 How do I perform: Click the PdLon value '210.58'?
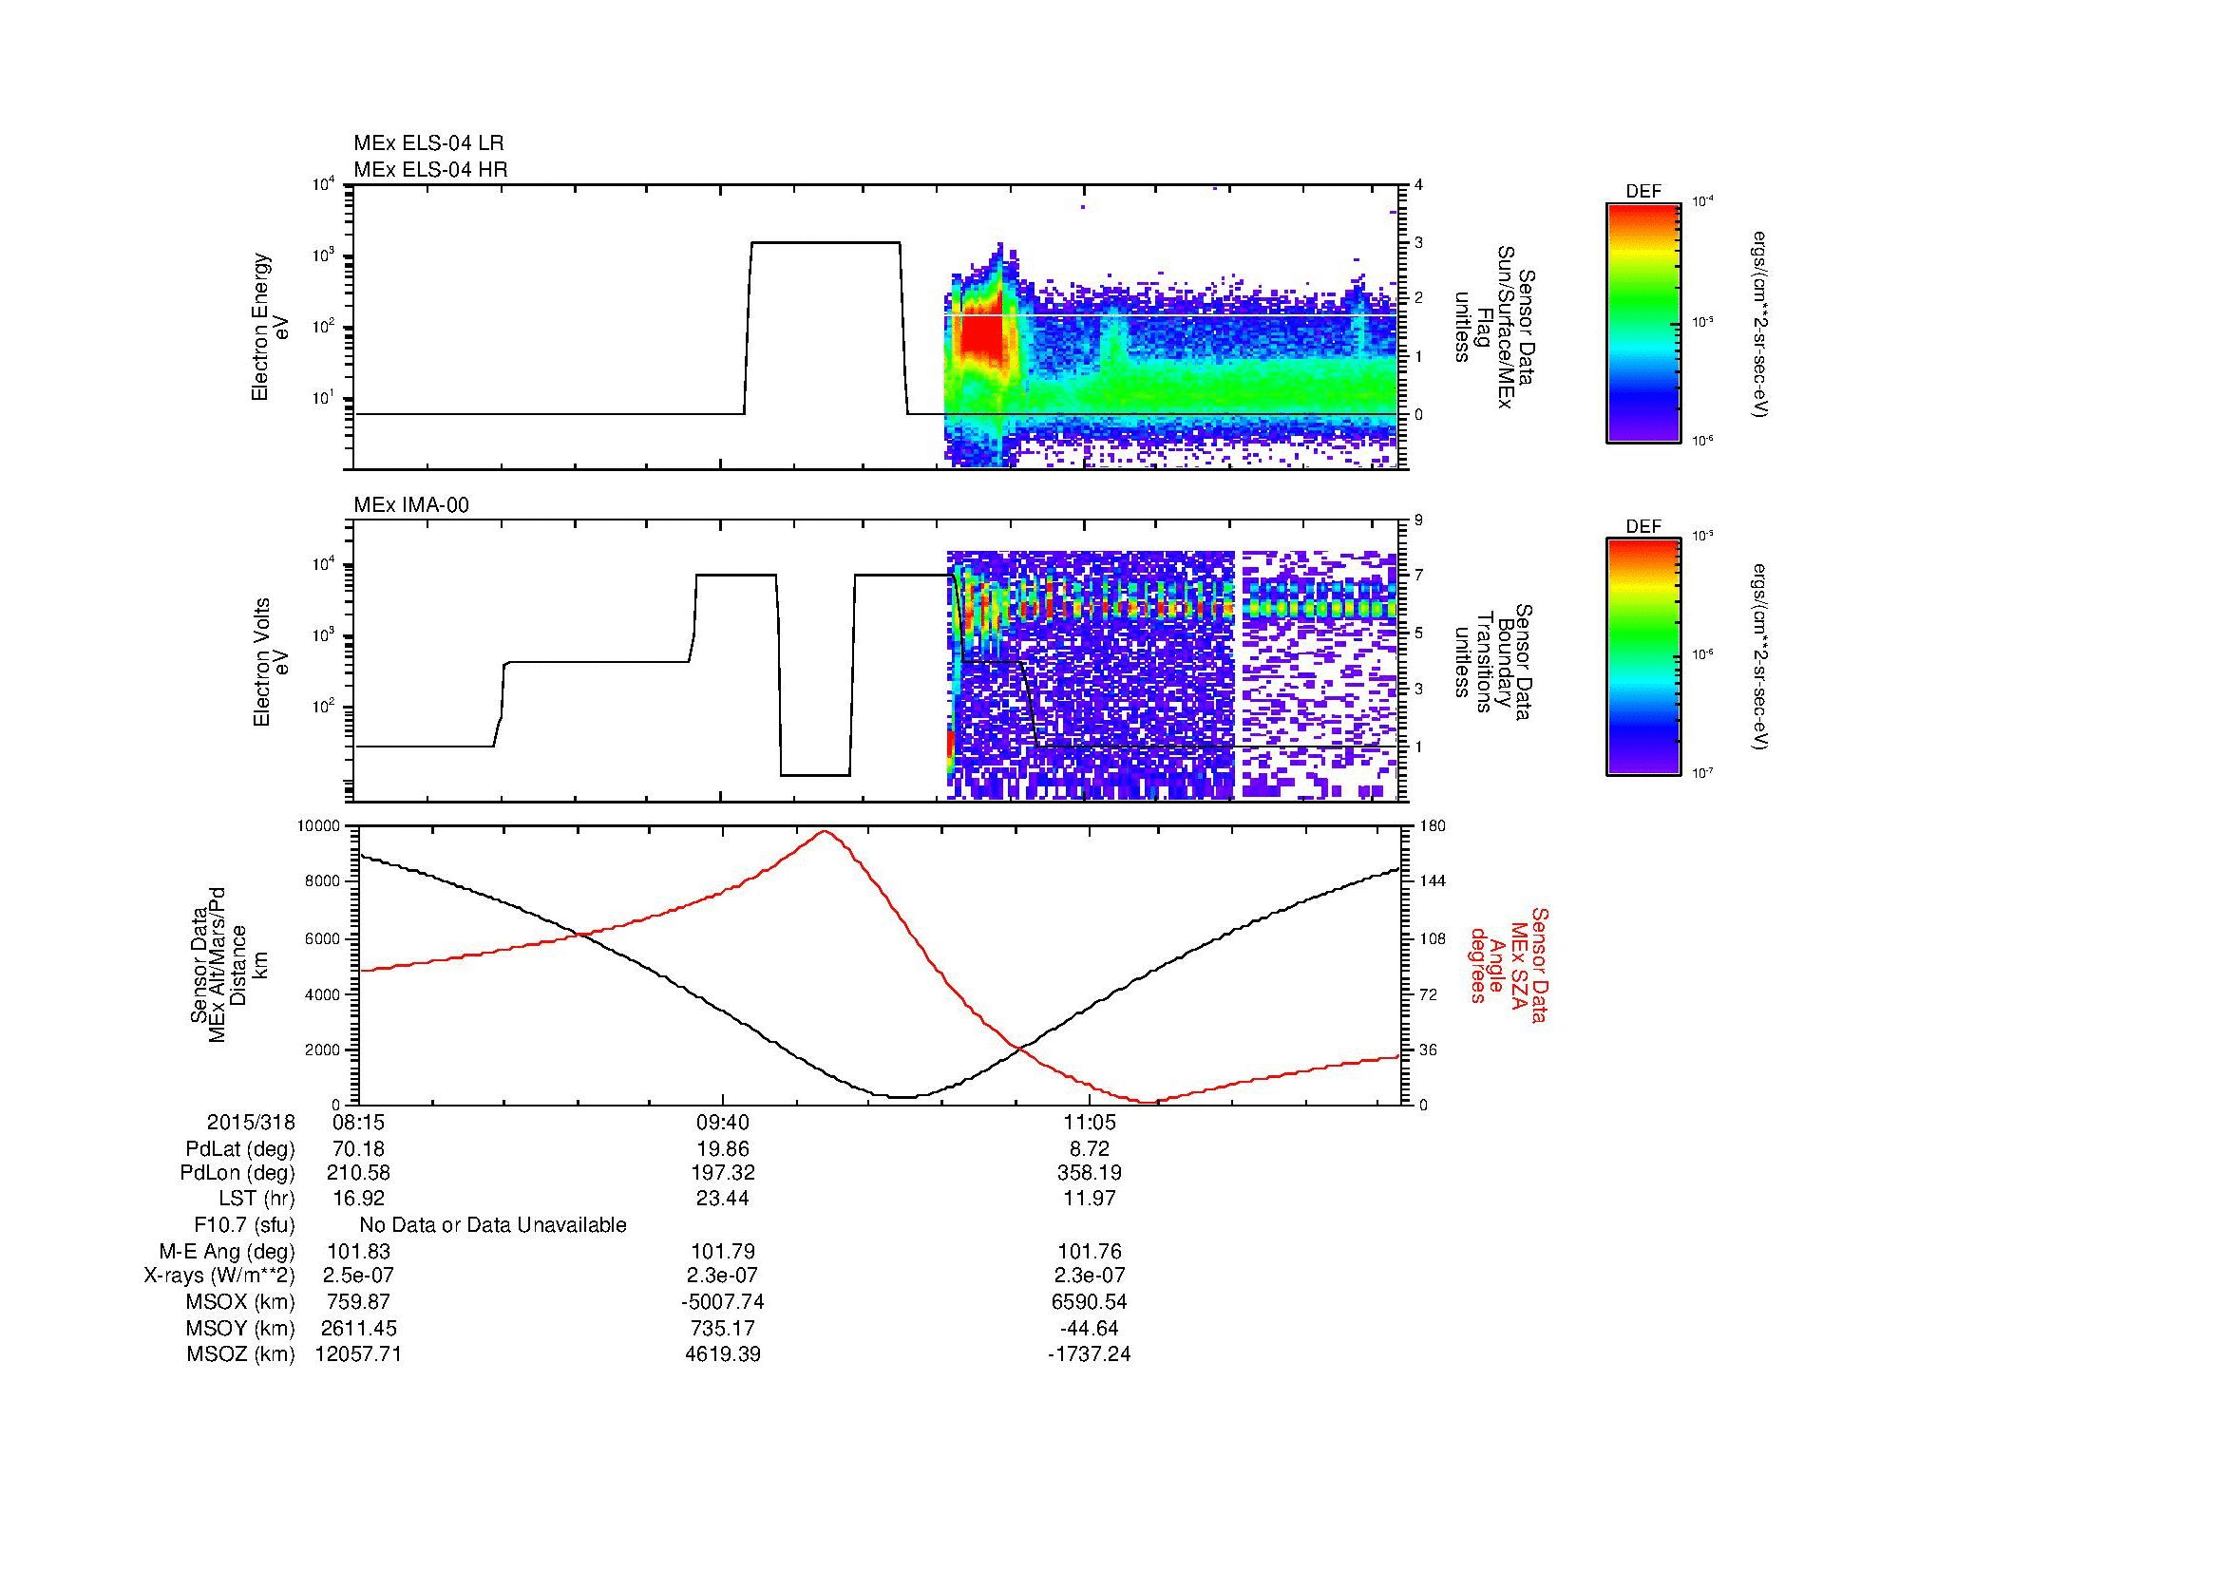358,1173
